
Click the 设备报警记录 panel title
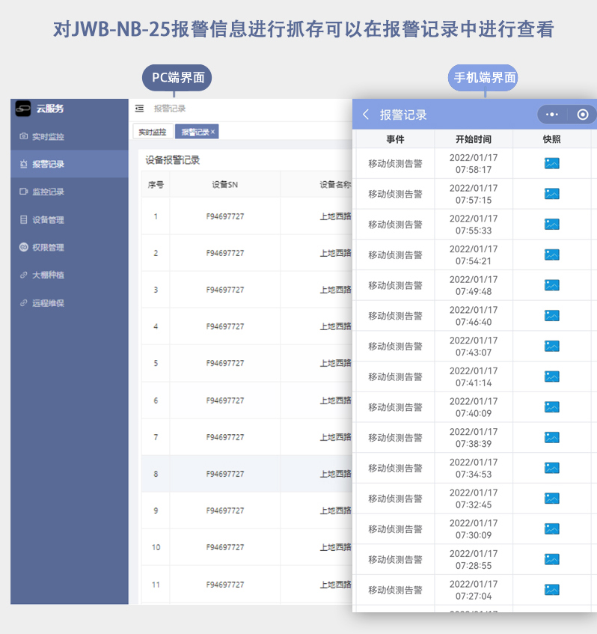[x=173, y=160]
